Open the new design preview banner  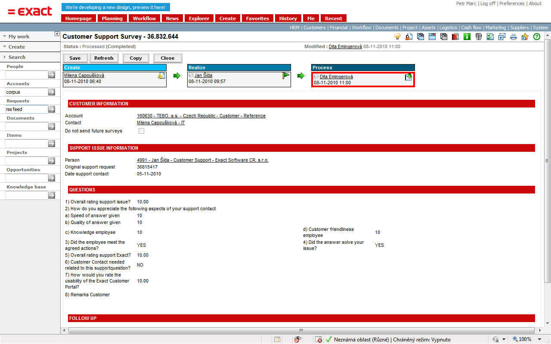(x=115, y=7)
